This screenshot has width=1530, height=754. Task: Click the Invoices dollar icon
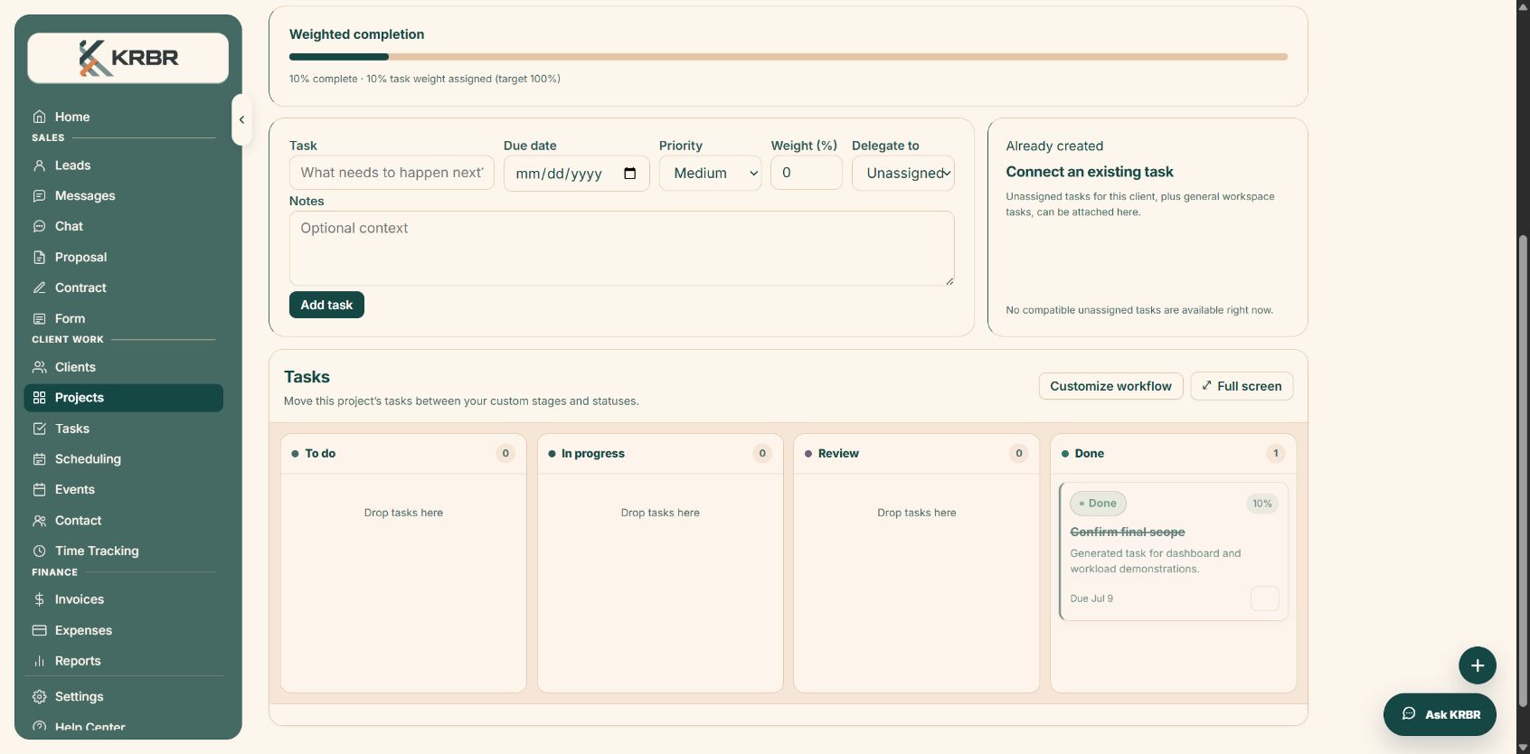(39, 599)
